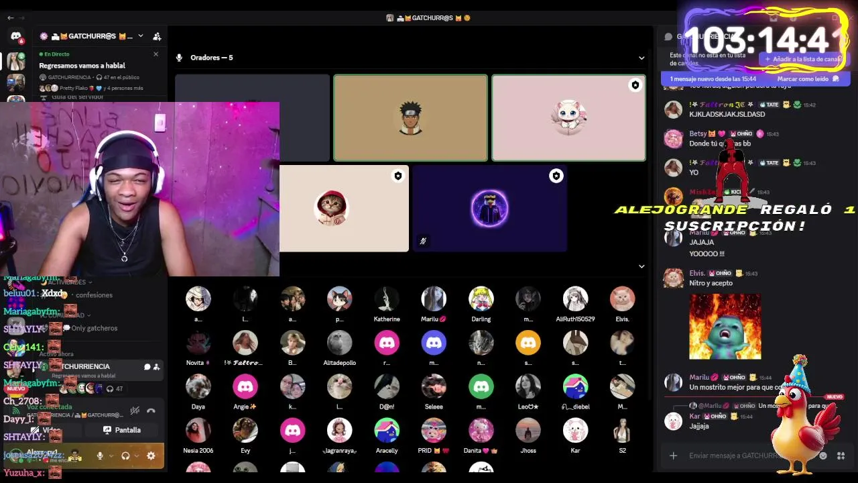The width and height of the screenshot is (858, 483).
Task: Open the 'Regresamos vamos a hablal' live stage
Action: pyautogui.click(x=82, y=66)
